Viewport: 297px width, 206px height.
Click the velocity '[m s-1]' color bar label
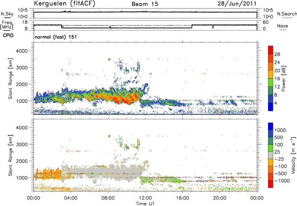(x=293, y=155)
